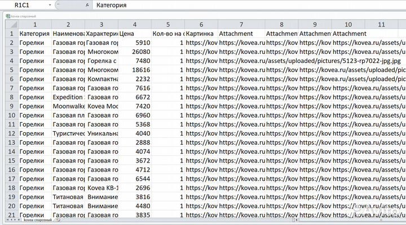This screenshot has height=225, width=406.
Task: Select row header 1
Action: tap(12, 34)
